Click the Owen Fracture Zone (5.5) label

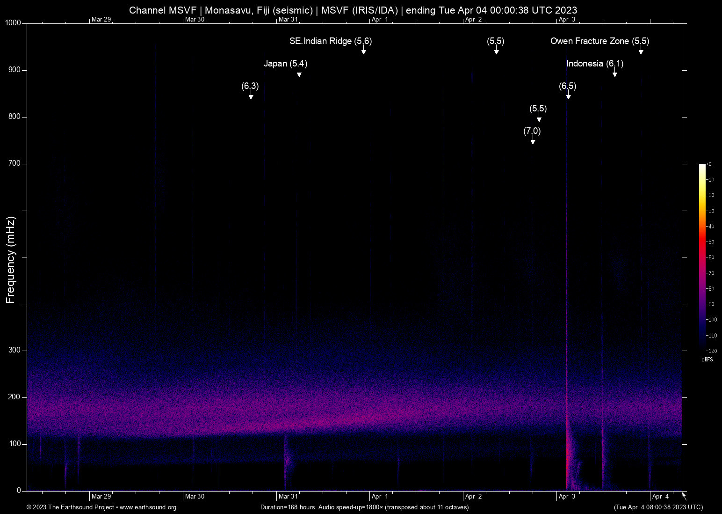599,41
